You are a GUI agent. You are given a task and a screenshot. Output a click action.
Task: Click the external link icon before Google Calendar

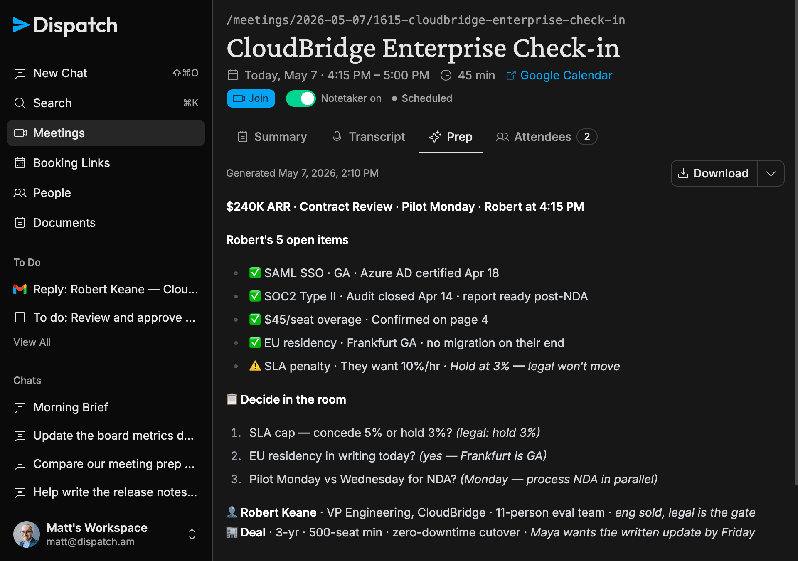pos(511,75)
